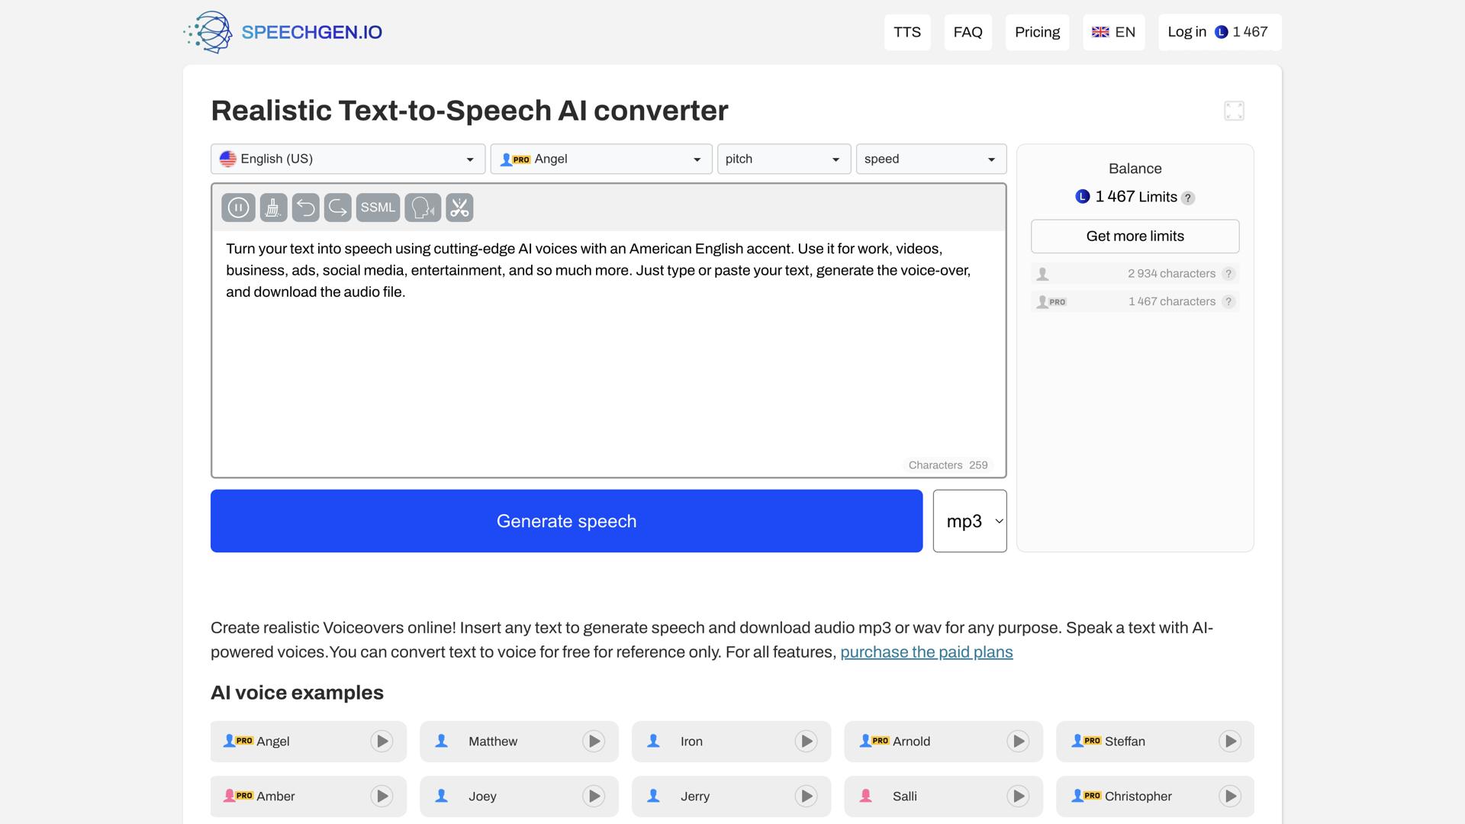Open the Angel voice selector
Viewport: 1465px width, 824px height.
(x=600, y=159)
